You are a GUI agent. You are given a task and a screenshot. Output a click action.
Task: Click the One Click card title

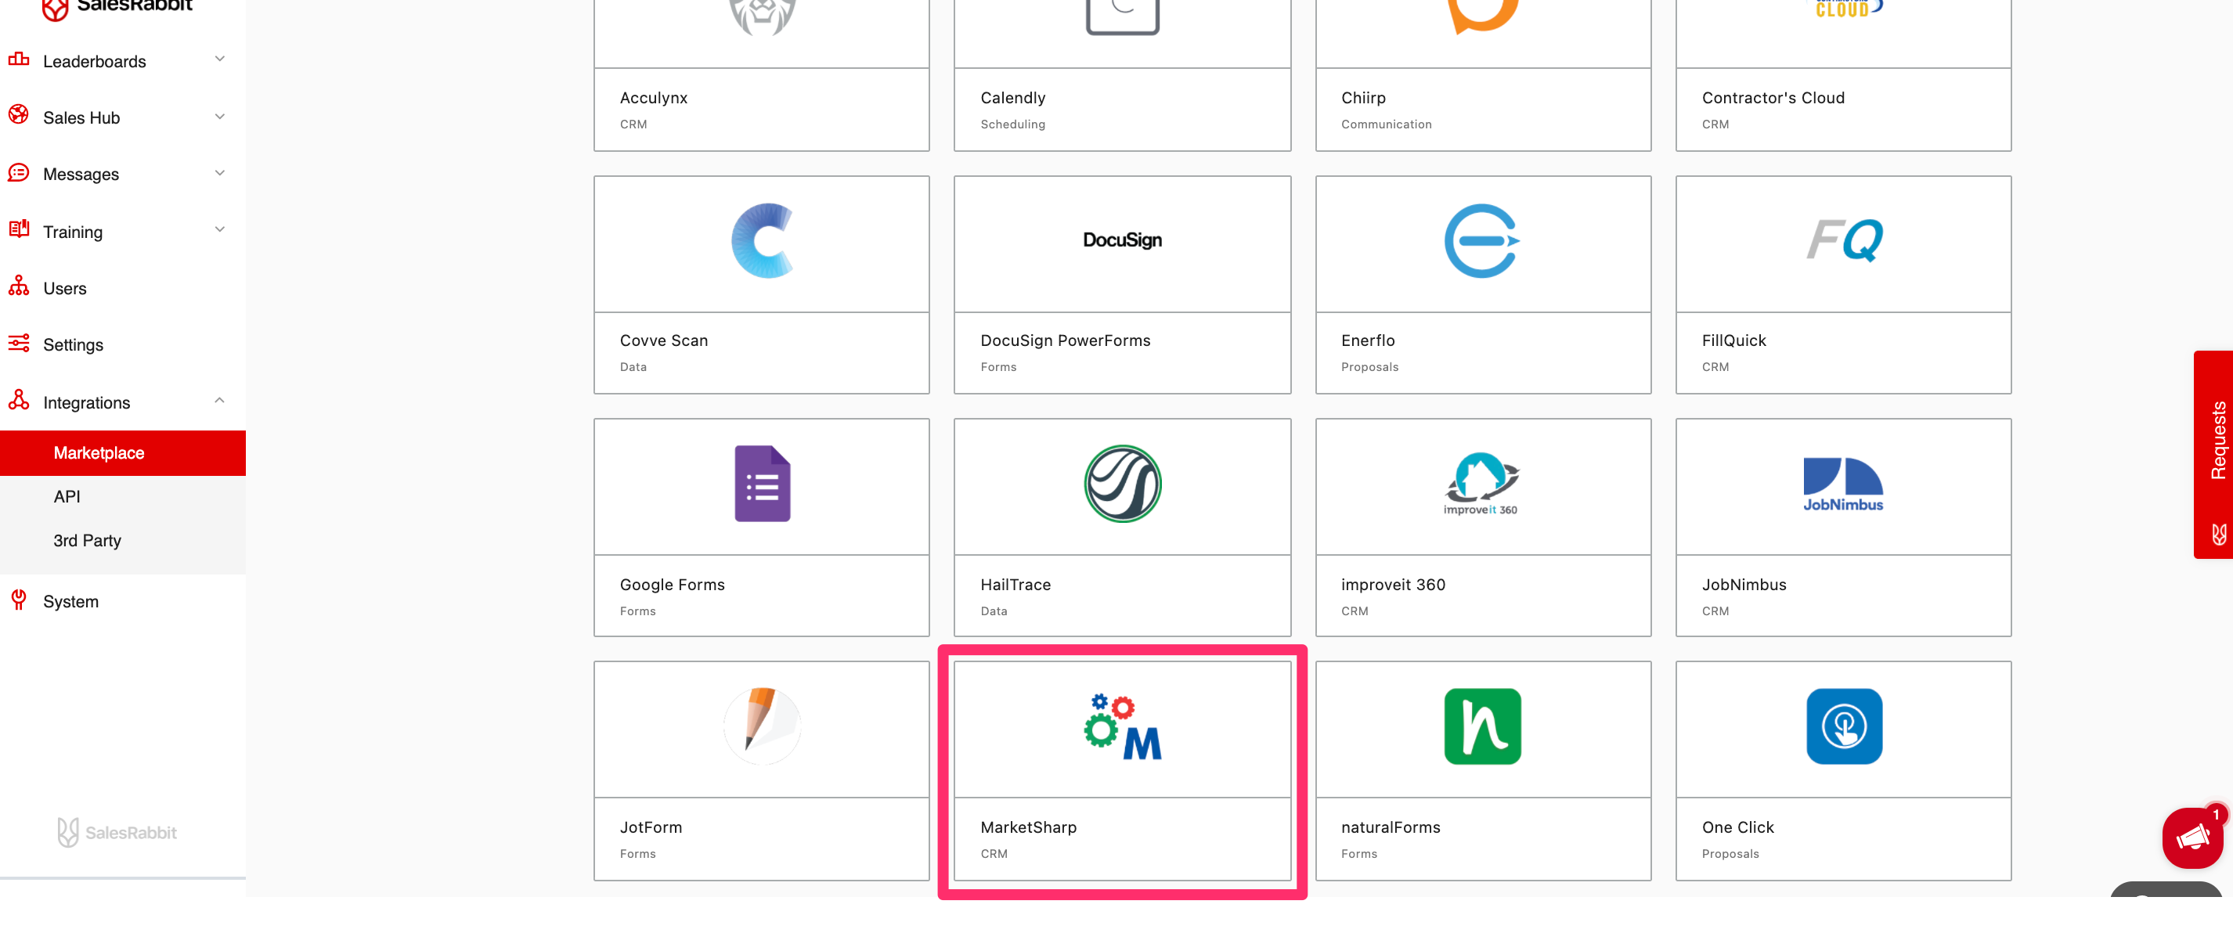click(x=1737, y=827)
